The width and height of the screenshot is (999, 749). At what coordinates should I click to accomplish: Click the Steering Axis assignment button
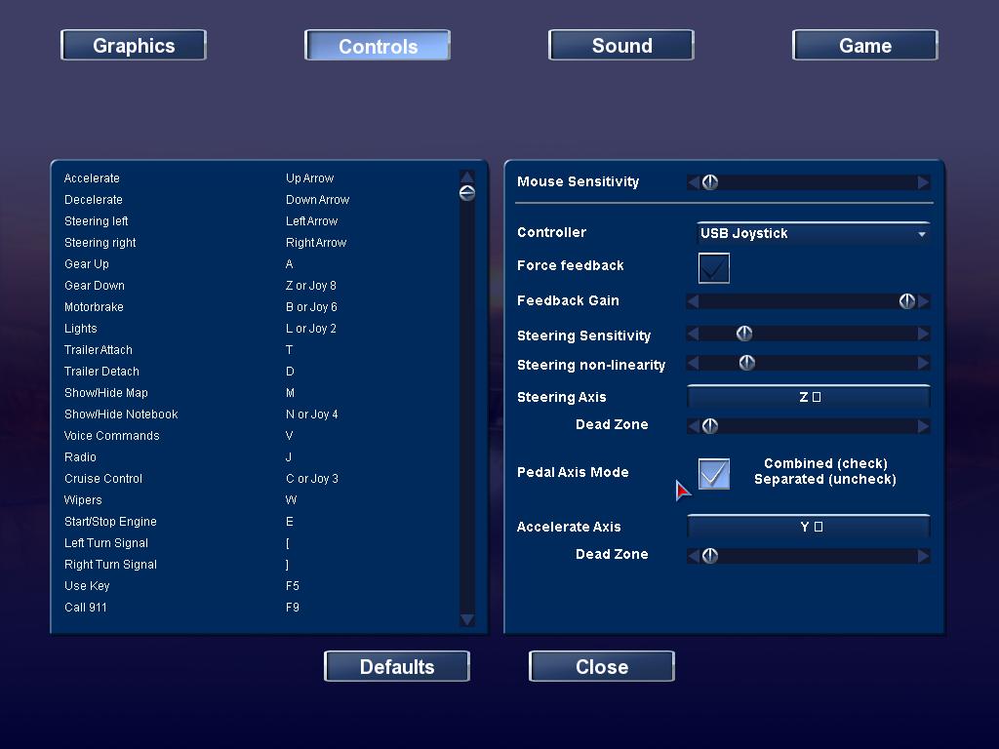coord(809,397)
